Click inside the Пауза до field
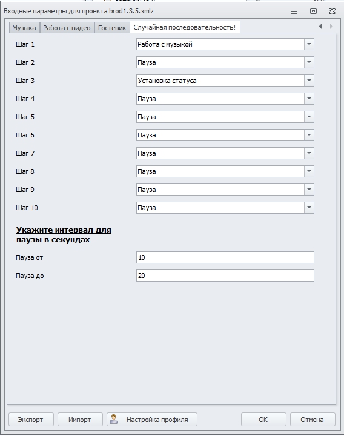The height and width of the screenshot is (436, 344). [225, 276]
